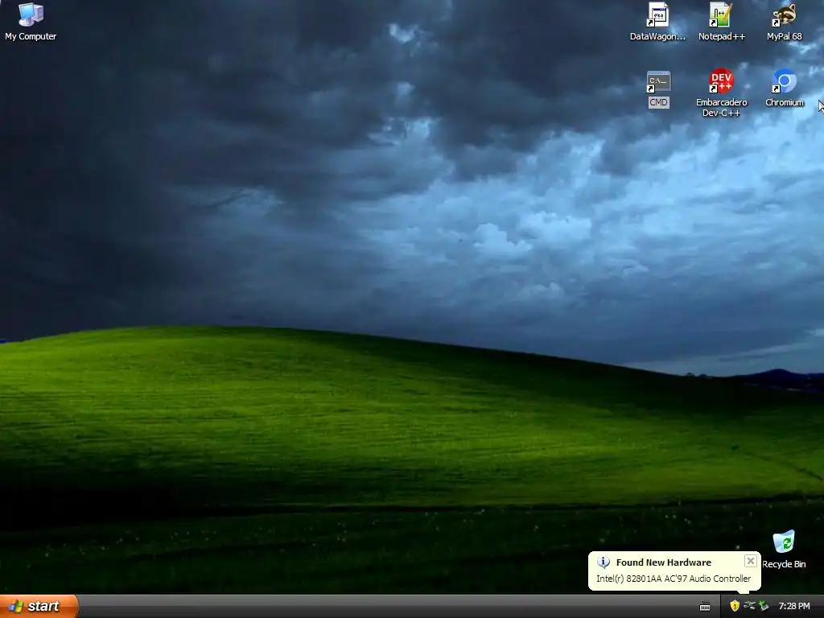Select the CMD command prompt shortcut
824x618 pixels.
(x=658, y=89)
